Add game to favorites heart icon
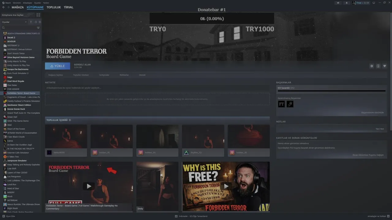Image resolution: width=392 pixels, height=220 pixels. coord(385,66)
